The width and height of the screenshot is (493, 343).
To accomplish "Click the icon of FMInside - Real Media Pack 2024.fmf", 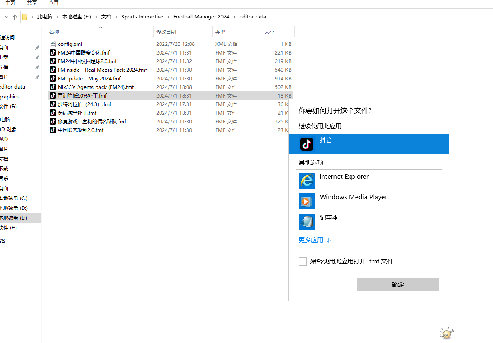I will coord(52,70).
